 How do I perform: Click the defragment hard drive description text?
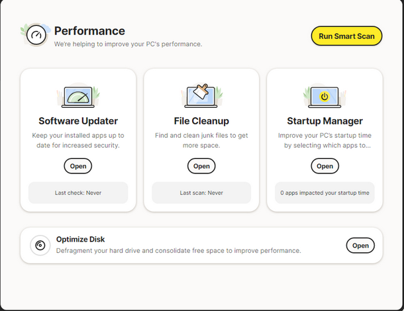(x=179, y=251)
